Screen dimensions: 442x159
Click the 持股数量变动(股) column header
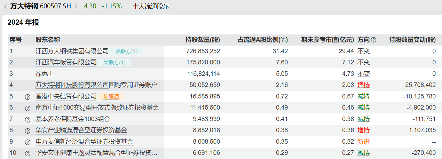412,40
